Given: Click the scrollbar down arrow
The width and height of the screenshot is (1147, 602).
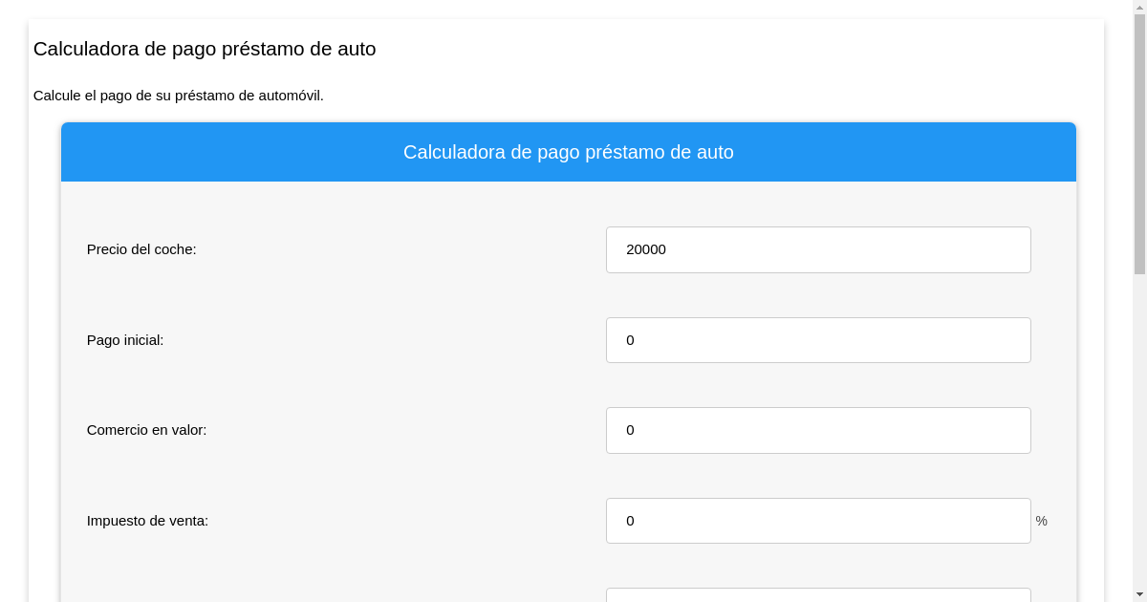Looking at the screenshot, I should 1140,595.
